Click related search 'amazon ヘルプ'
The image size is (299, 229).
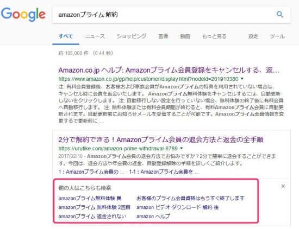(153, 216)
